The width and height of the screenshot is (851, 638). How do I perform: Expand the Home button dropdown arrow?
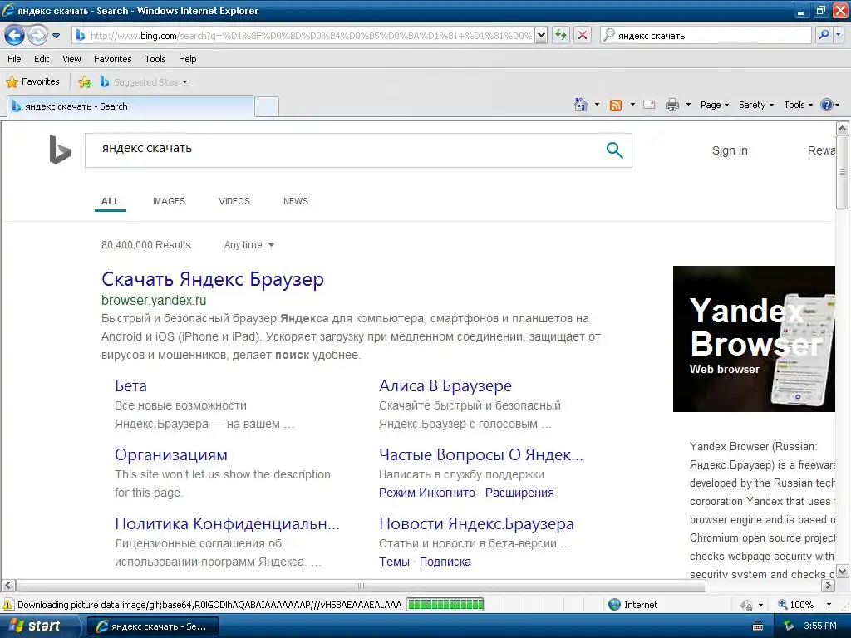(597, 105)
